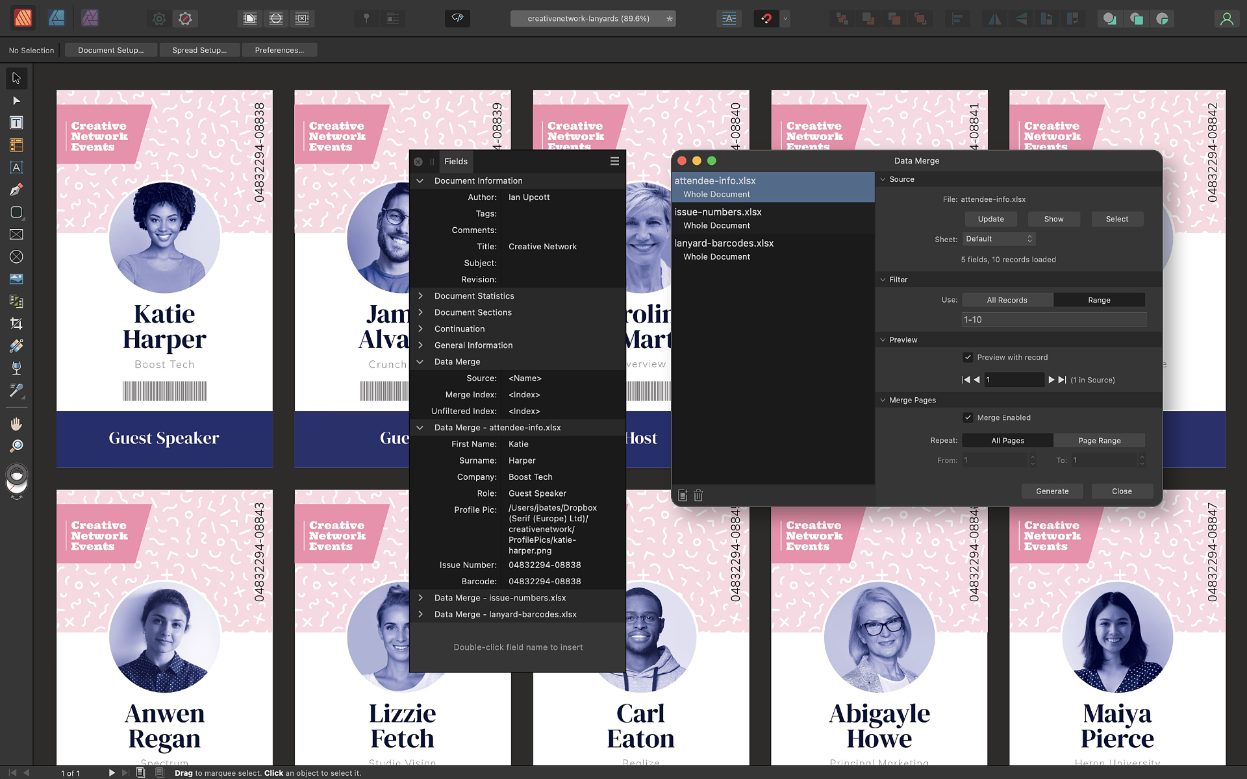1247x779 pixels.
Task: Expand the Document Statistics section
Action: tap(420, 296)
